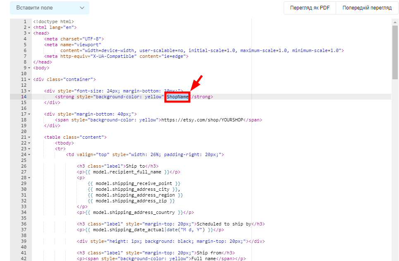Click the <!doctype html> line
Image resolution: width=399 pixels, height=261 pixels.
53,21
